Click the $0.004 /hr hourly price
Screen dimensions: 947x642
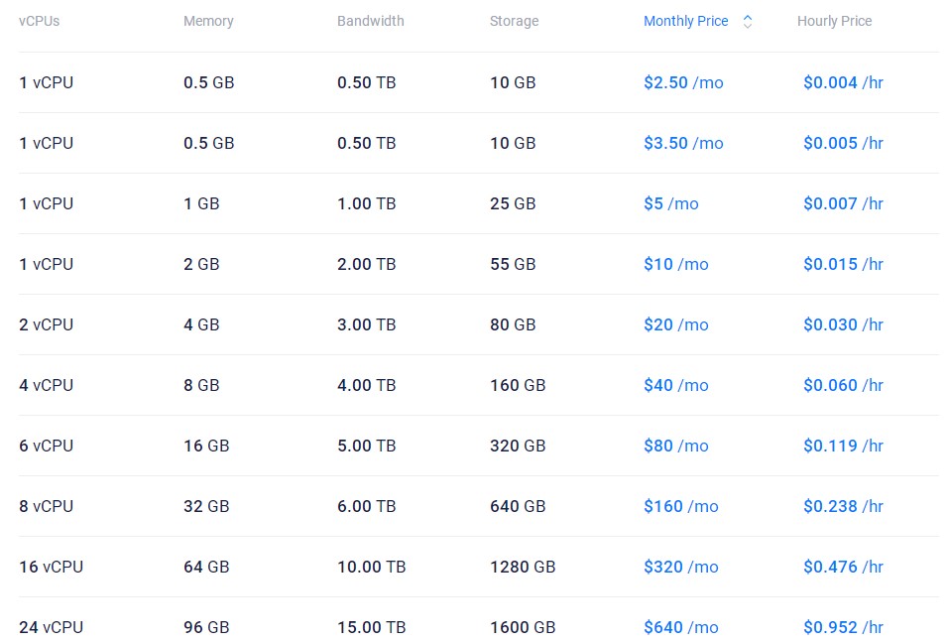pyautogui.click(x=843, y=82)
